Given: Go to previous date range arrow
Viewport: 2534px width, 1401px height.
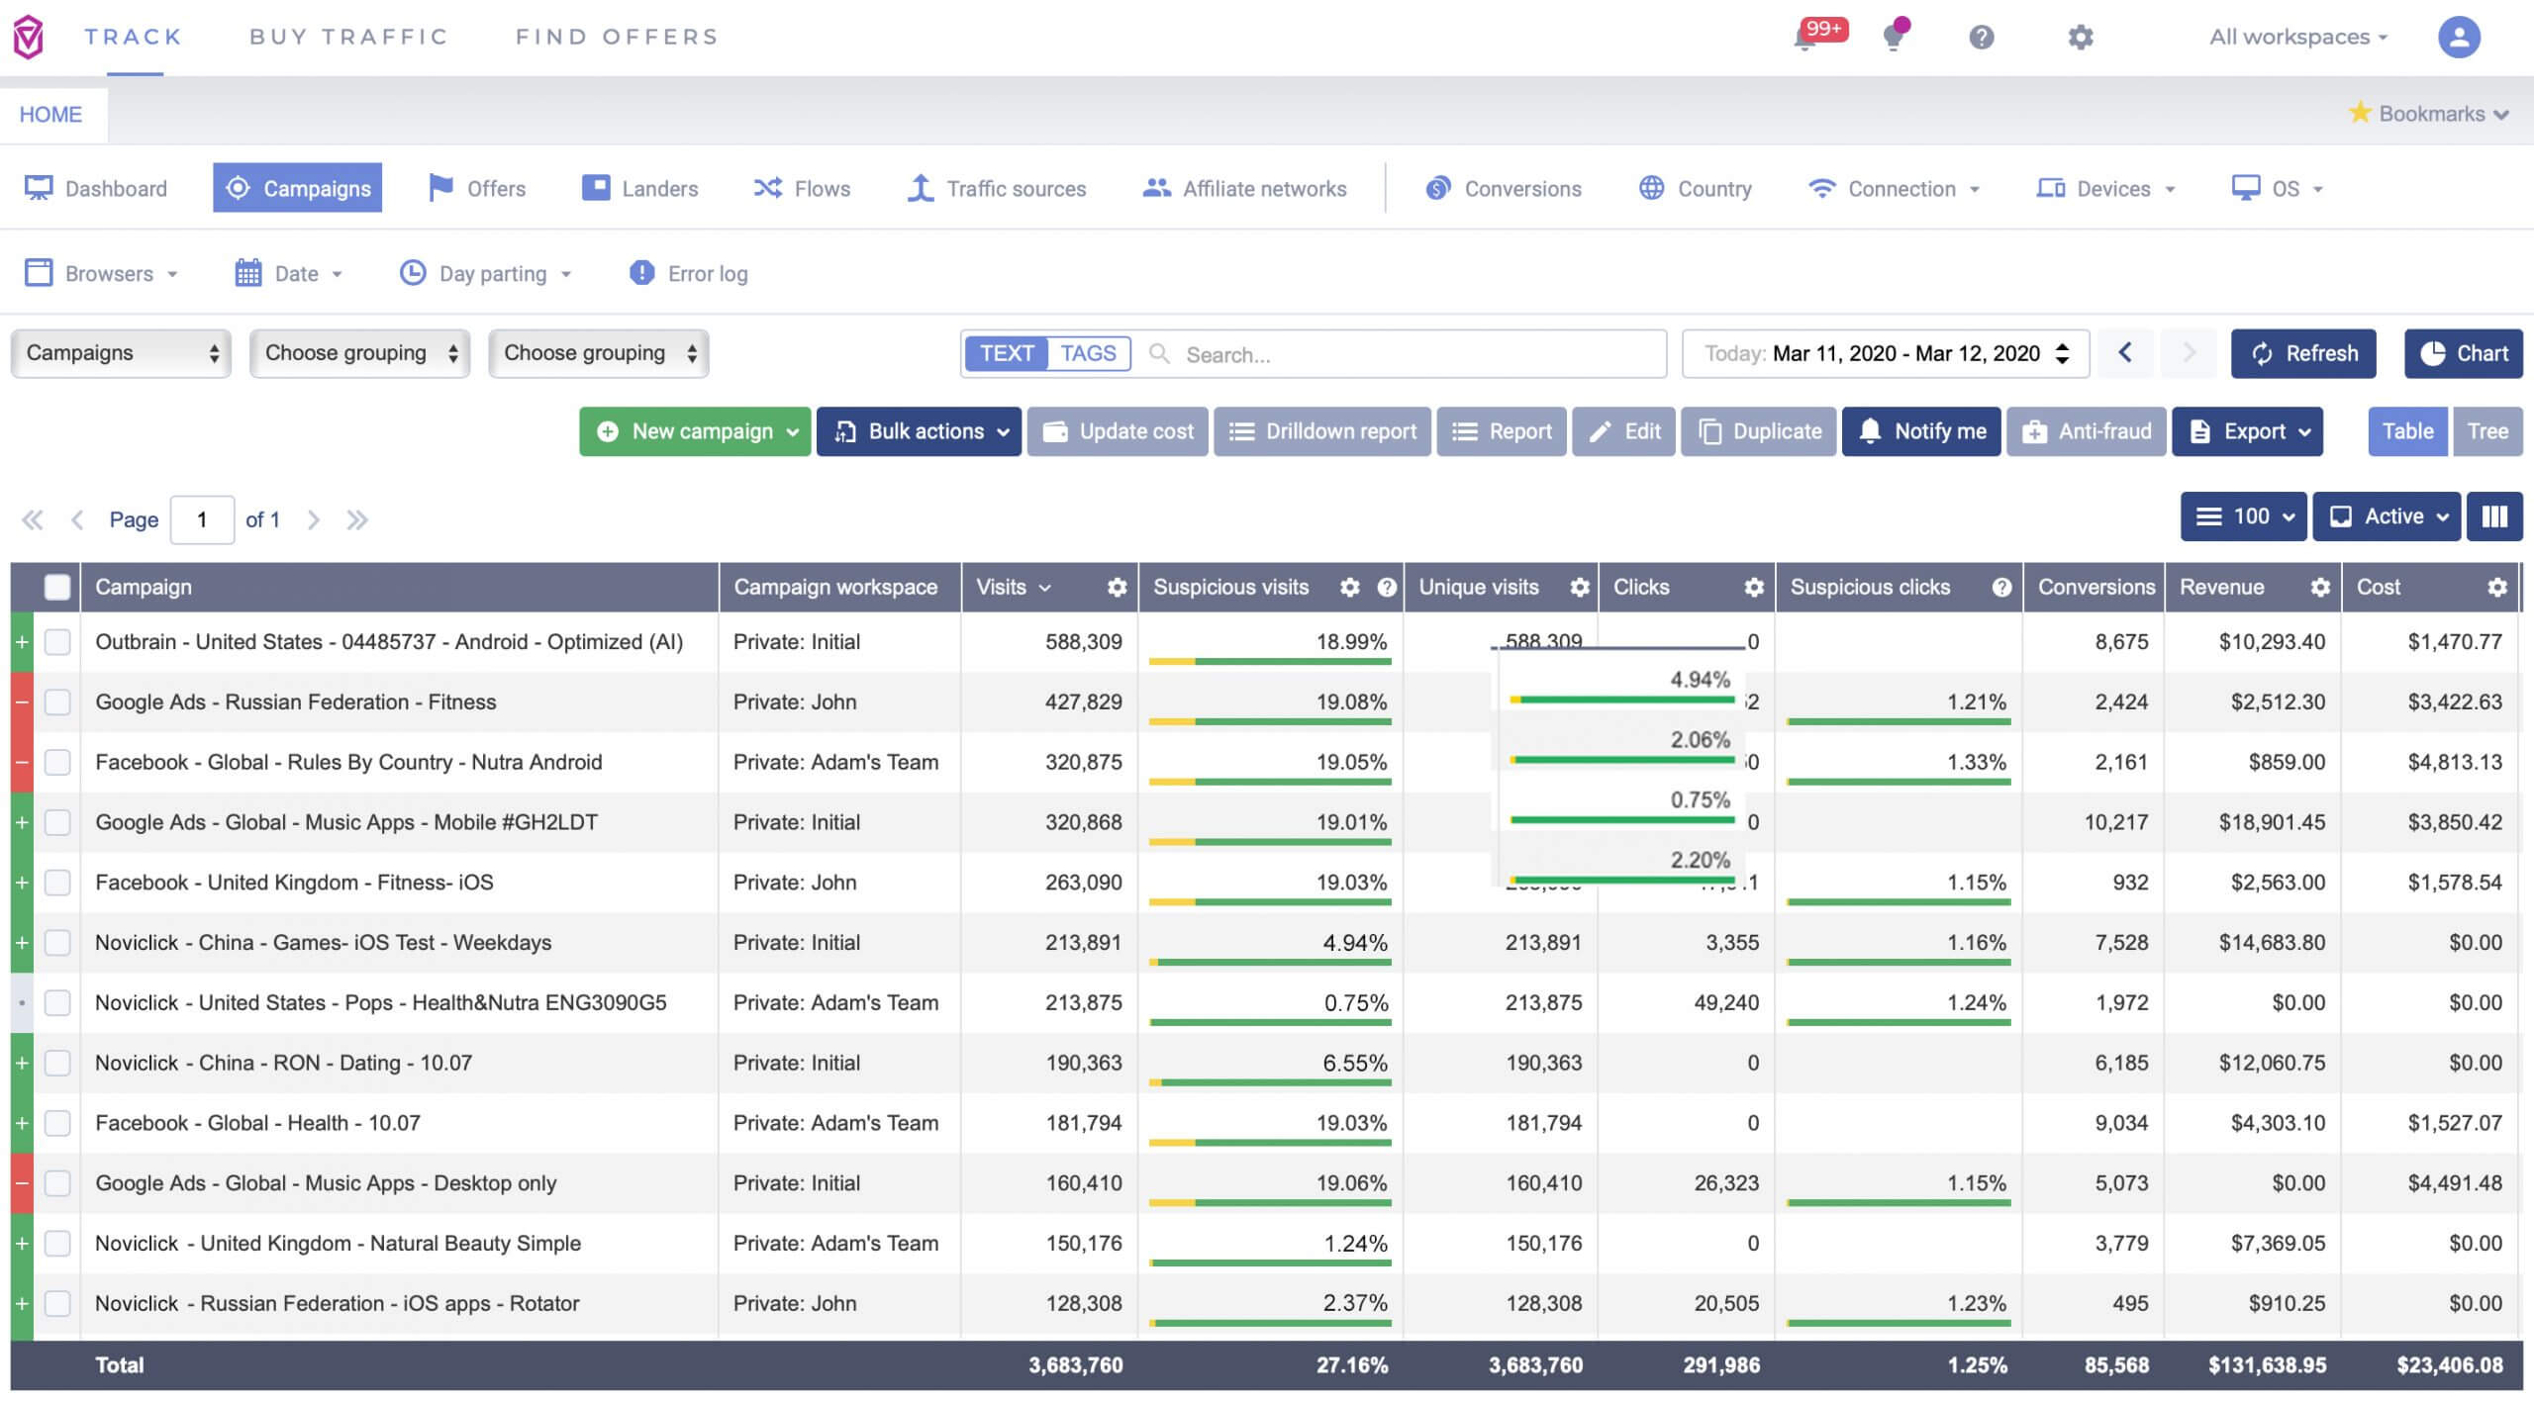Looking at the screenshot, I should [2124, 353].
